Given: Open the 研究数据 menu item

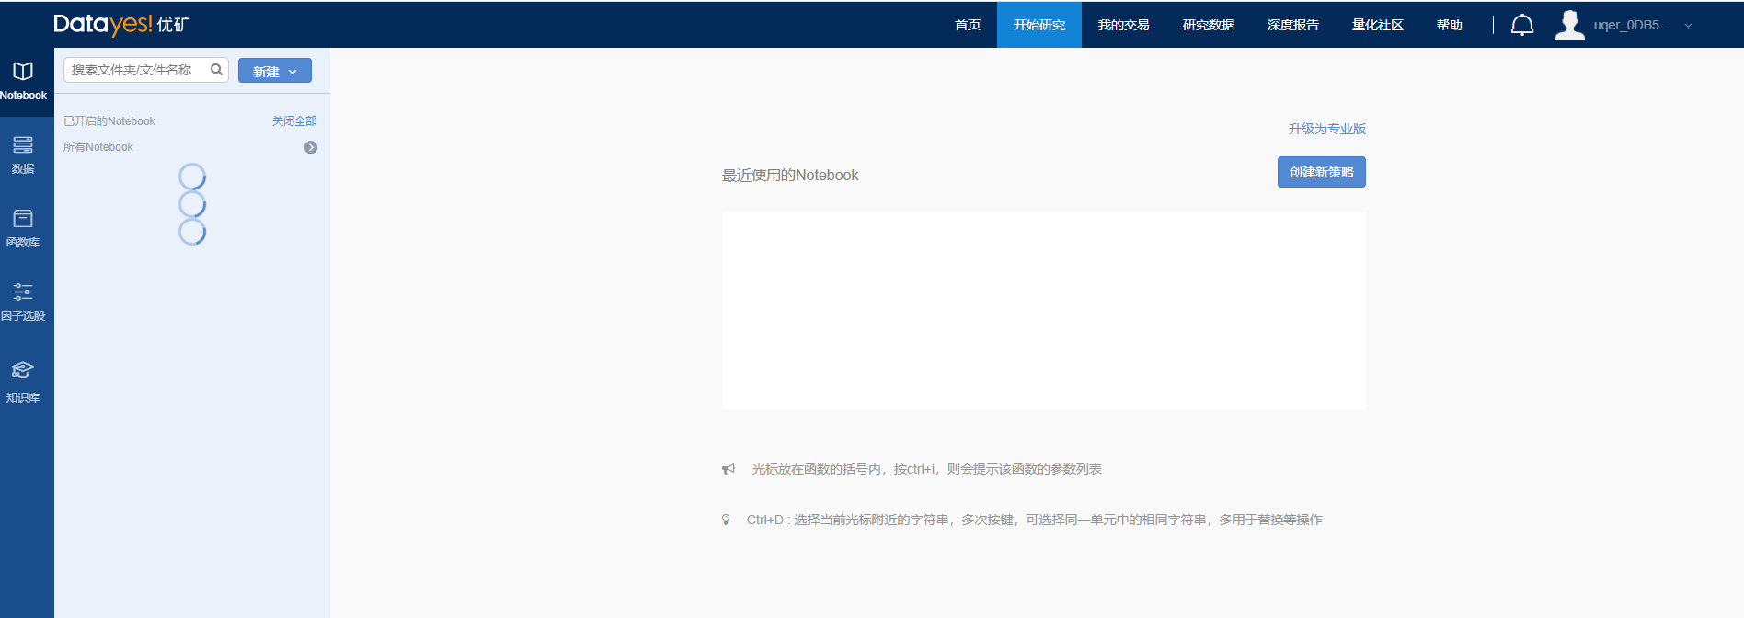Looking at the screenshot, I should 1208,25.
